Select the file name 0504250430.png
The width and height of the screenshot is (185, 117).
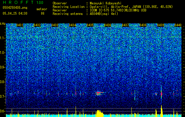15,8
